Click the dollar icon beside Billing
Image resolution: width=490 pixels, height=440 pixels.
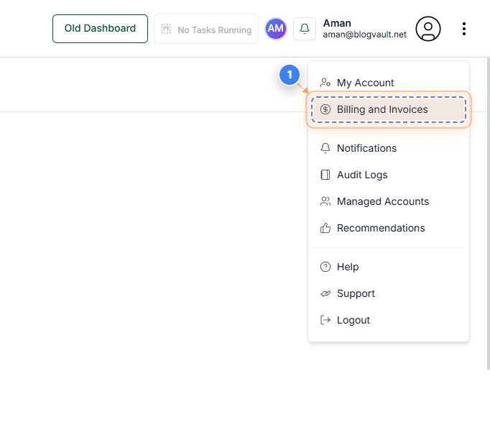[x=325, y=109]
